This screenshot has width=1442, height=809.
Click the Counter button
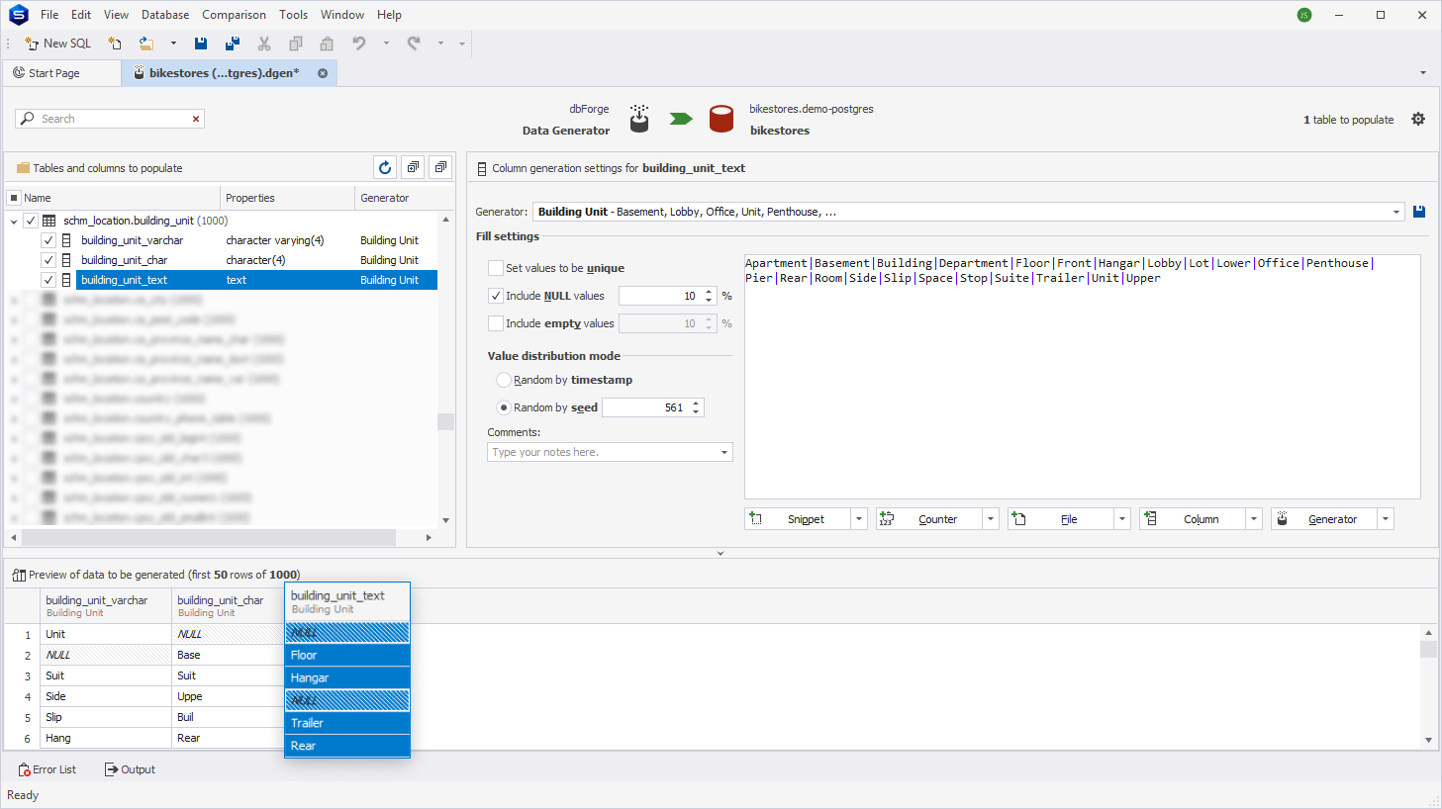tap(929, 519)
